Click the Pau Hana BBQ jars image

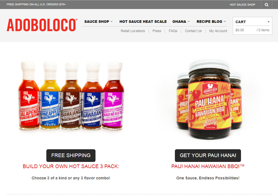pos(210,99)
